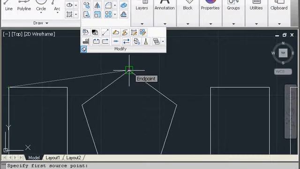
Task: Restore down the drawing viewport window
Action: (x=285, y=35)
